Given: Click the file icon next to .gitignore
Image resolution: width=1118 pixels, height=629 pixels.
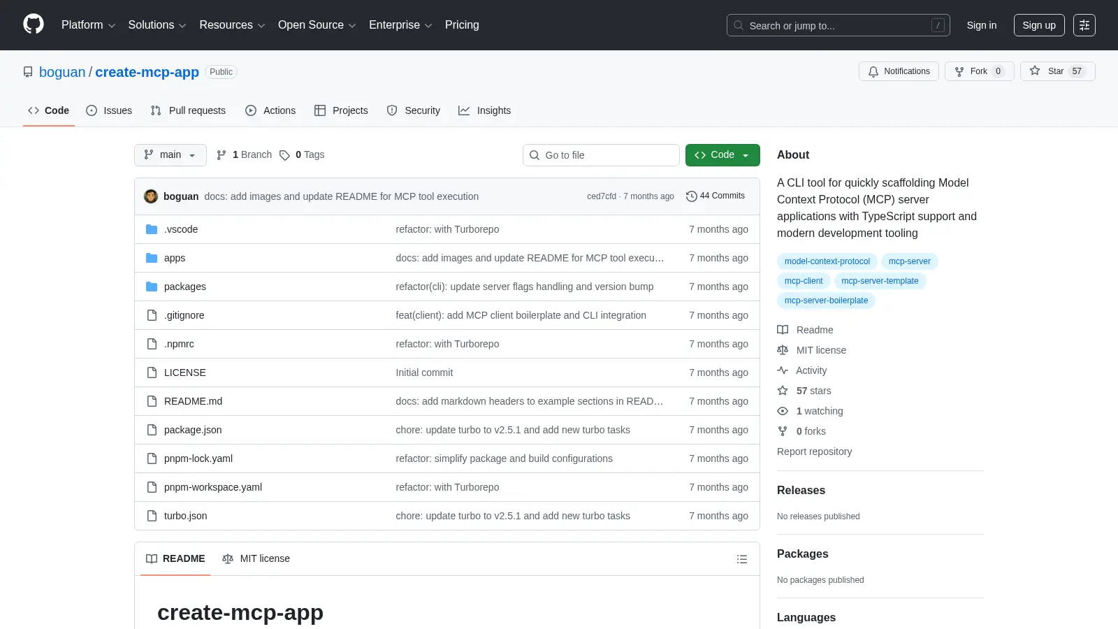Looking at the screenshot, I should click(x=152, y=315).
